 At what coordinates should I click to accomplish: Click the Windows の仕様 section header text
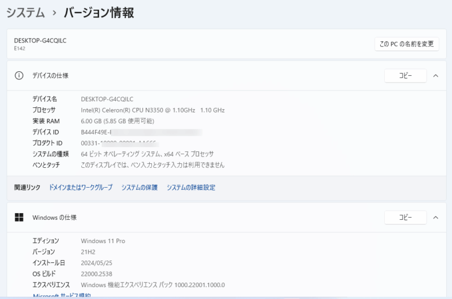(54, 218)
